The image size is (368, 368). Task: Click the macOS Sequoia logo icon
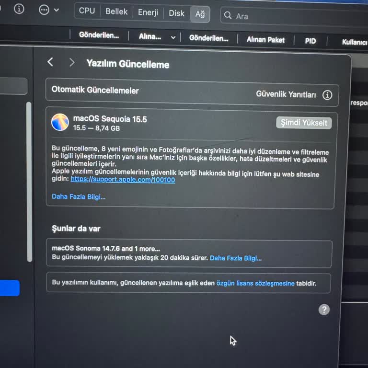click(60, 122)
